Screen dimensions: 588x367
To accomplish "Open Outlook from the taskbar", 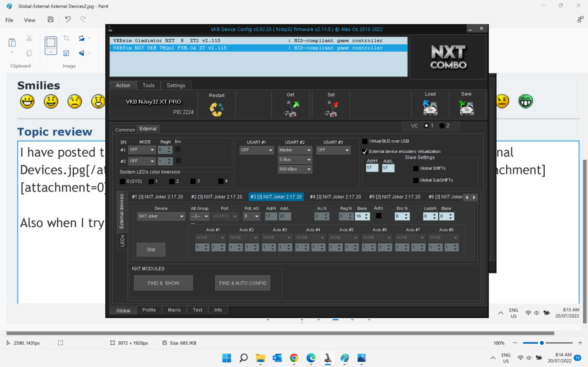I will tap(277, 358).
